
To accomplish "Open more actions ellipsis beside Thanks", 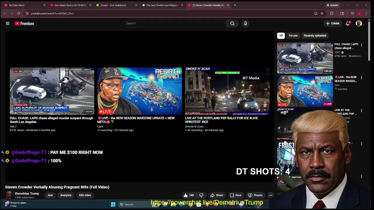I will (x=271, y=195).
